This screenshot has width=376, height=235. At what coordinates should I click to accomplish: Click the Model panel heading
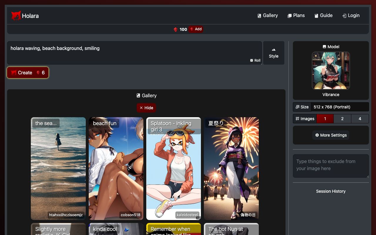(x=331, y=47)
